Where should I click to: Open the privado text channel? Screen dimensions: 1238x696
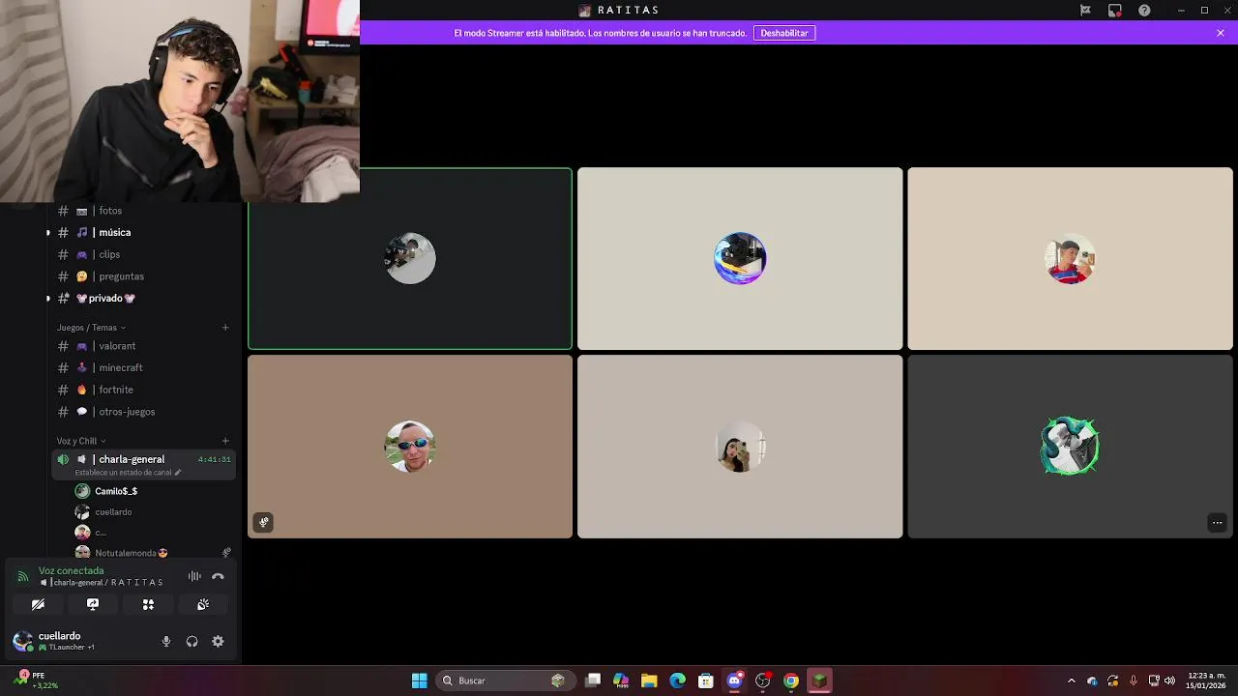tap(143, 298)
